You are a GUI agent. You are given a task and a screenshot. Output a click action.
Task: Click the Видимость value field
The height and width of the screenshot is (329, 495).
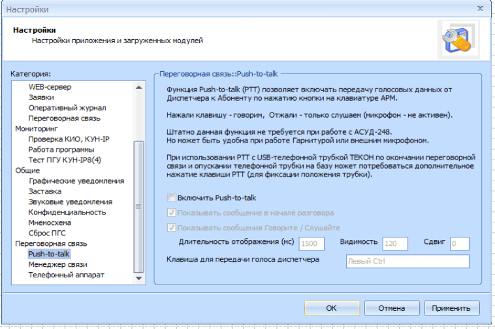[x=395, y=243]
